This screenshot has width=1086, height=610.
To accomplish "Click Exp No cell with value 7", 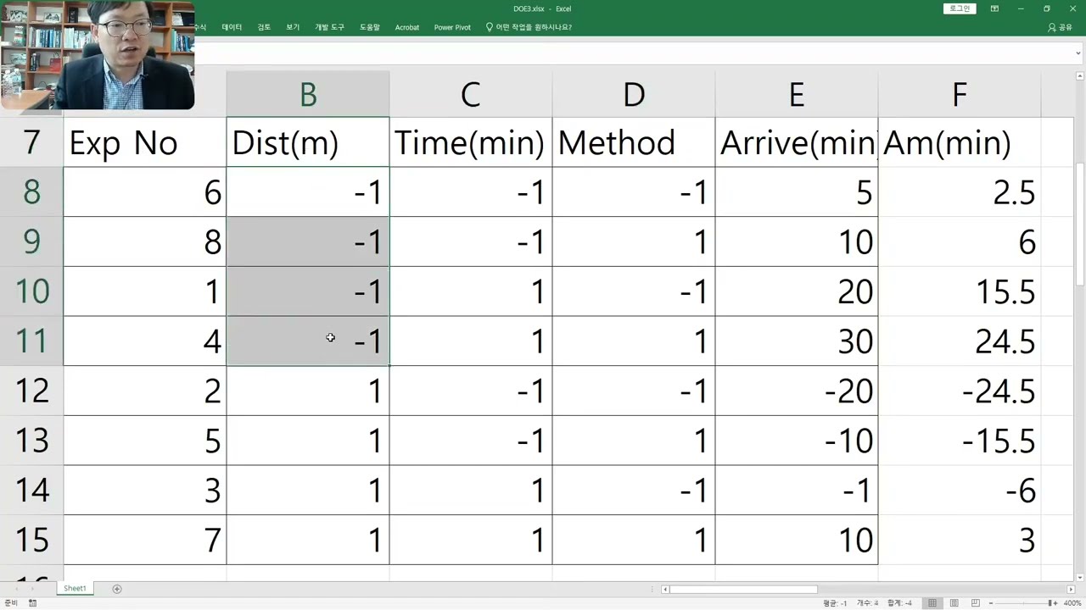I will [x=145, y=540].
